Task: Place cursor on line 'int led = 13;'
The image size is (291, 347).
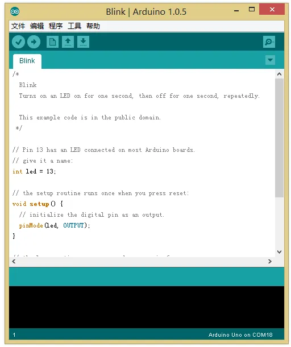Action: point(34,171)
